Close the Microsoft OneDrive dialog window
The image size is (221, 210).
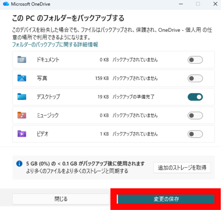215,4
